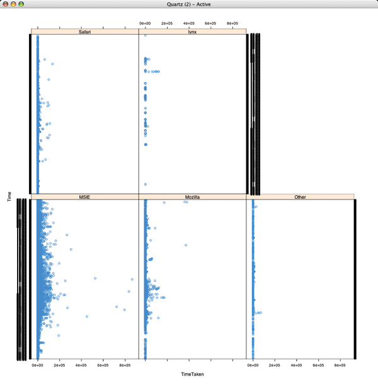Select the Mozilla panel strip header
Screen dimensions: 378x387
[192, 197]
